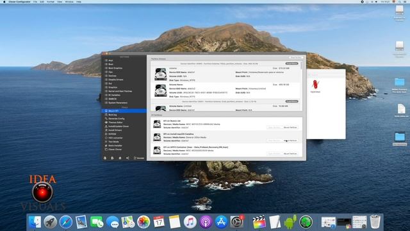Viewport: 410px width, 231px height.
Task: Click the share icon in sidebar footer
Action: tap(127, 158)
